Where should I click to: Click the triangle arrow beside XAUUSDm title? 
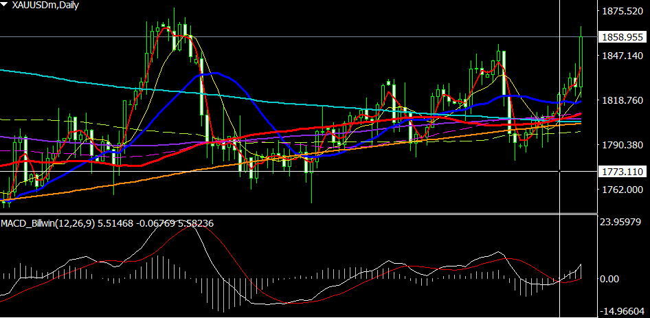5,5
